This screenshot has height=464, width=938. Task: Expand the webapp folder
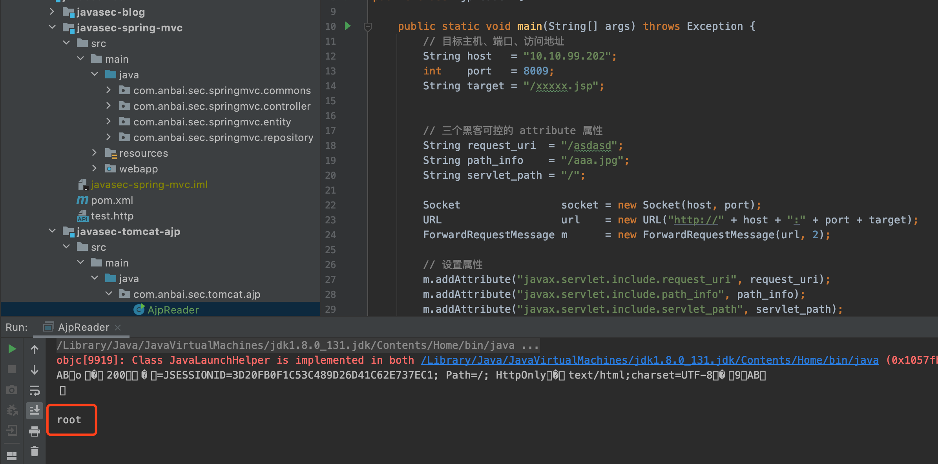coord(95,168)
